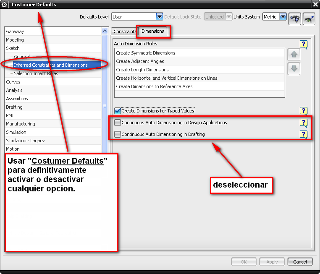Image resolution: width=320 pixels, height=274 pixels.
Task: Uncheck Create Dimensions for Typed Values
Action: tap(118, 111)
